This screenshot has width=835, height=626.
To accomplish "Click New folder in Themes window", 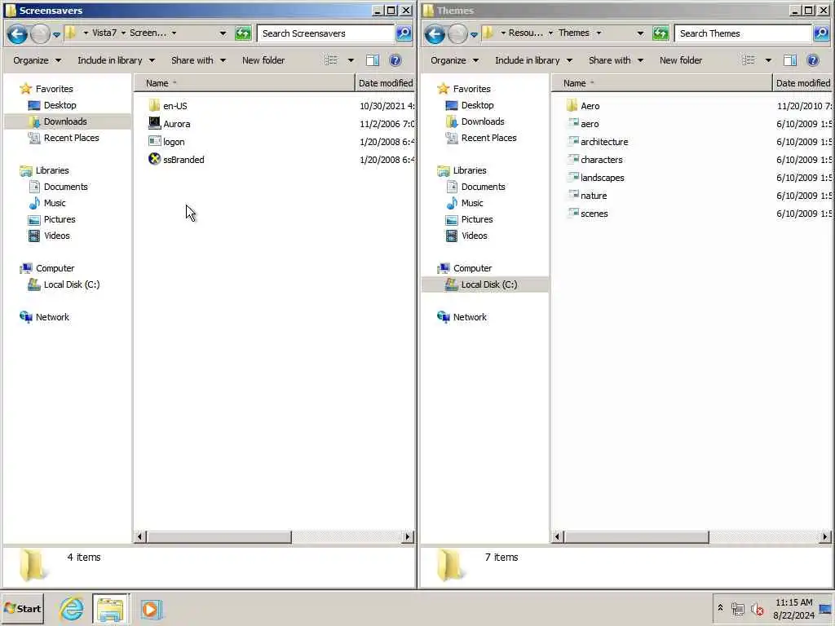I will [681, 60].
